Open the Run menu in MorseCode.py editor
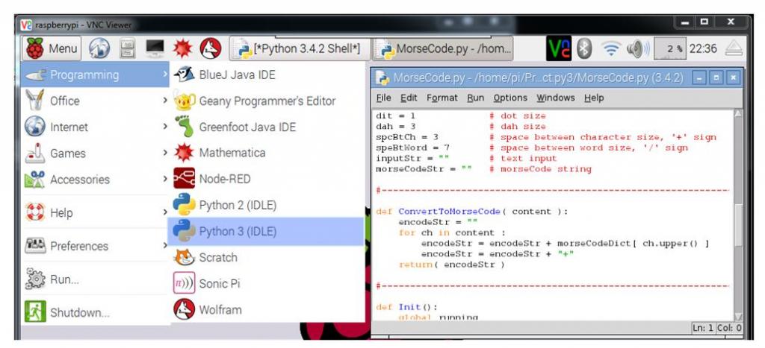 pos(476,98)
